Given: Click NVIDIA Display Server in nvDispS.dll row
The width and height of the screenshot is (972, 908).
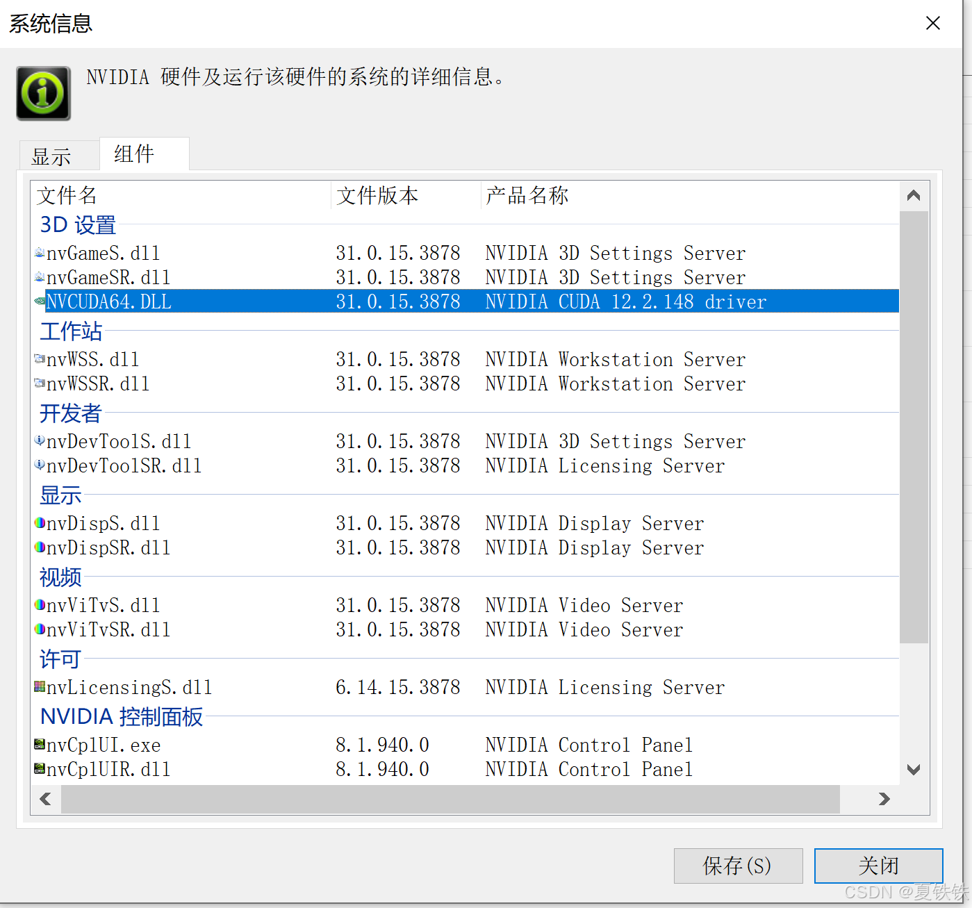Looking at the screenshot, I should pyautogui.click(x=595, y=523).
